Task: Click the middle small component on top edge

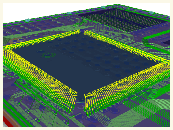Action: (x=69, y=13)
